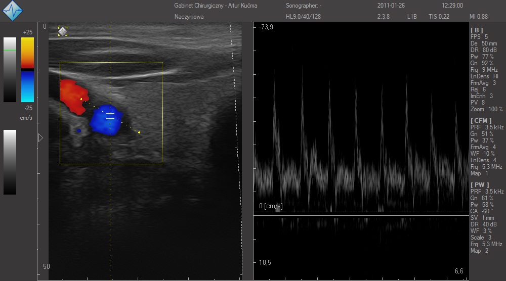Click the TIS 0,22 thermal index
506x281 pixels.
439,17
